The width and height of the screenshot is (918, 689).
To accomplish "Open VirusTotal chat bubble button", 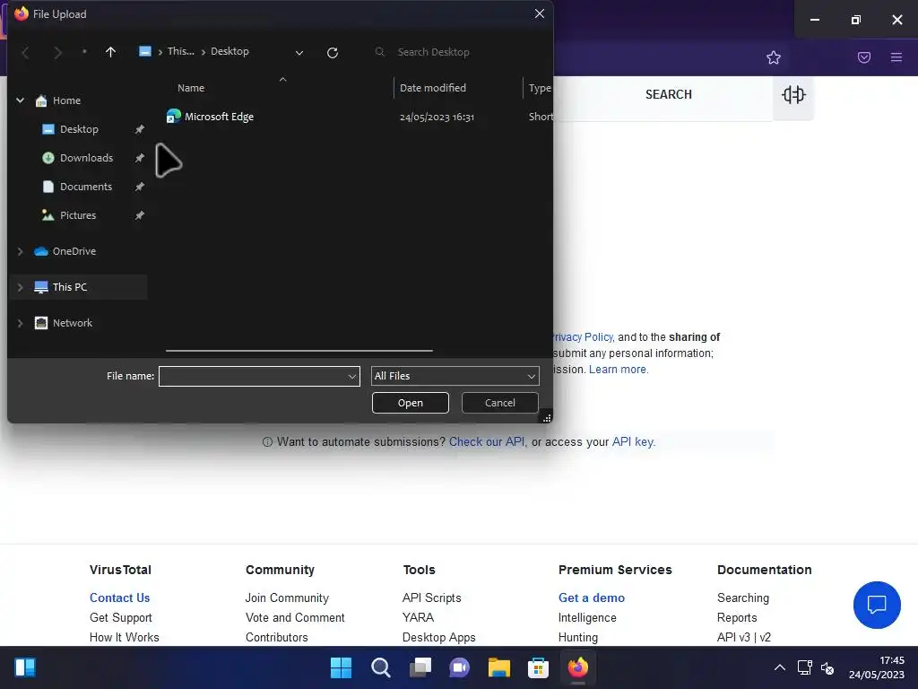I will pyautogui.click(x=877, y=605).
